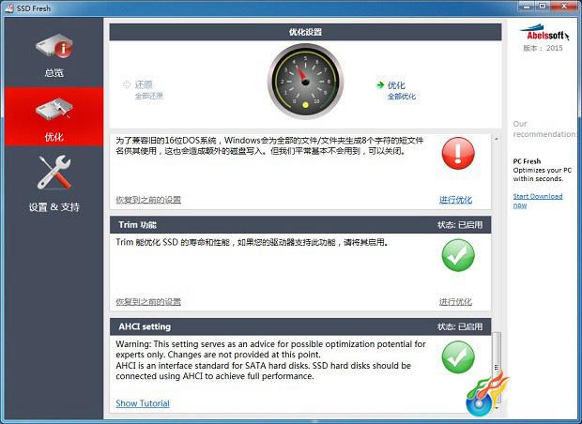The height and width of the screenshot is (424, 582).
Task: Click green checkmark in Trim 功能 section
Action: (x=458, y=255)
